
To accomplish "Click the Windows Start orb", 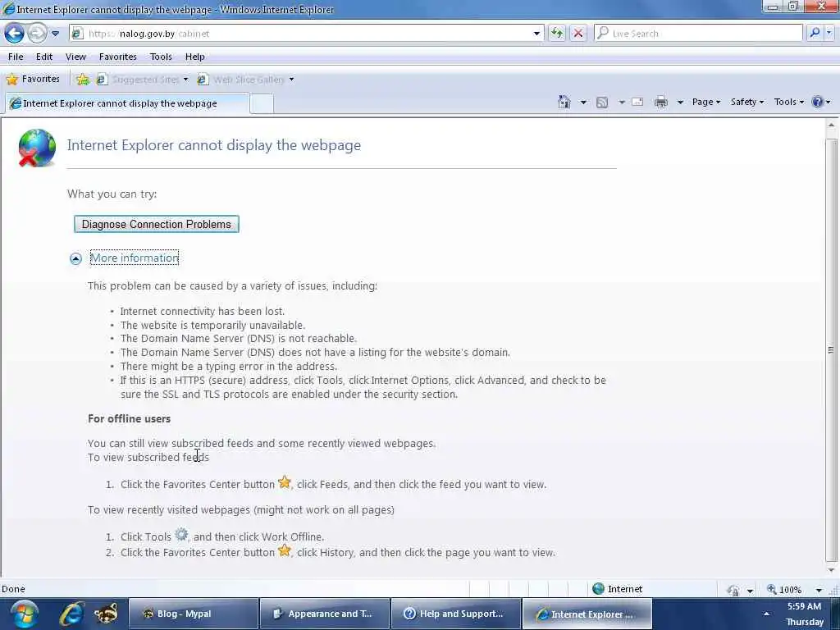I will [24, 614].
